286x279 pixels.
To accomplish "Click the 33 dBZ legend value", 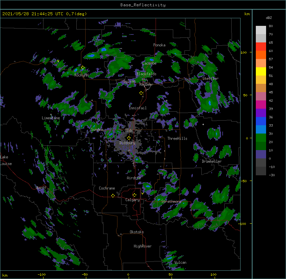I will click(x=271, y=126).
